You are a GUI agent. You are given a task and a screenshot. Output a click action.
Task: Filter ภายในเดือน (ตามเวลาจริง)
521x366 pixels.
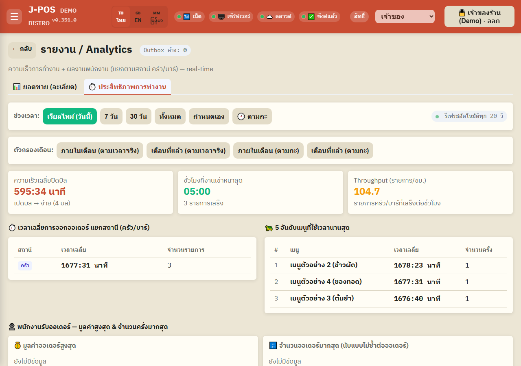100,150
